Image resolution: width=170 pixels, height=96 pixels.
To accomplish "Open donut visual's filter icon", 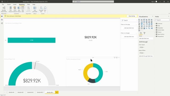I will (114, 58).
